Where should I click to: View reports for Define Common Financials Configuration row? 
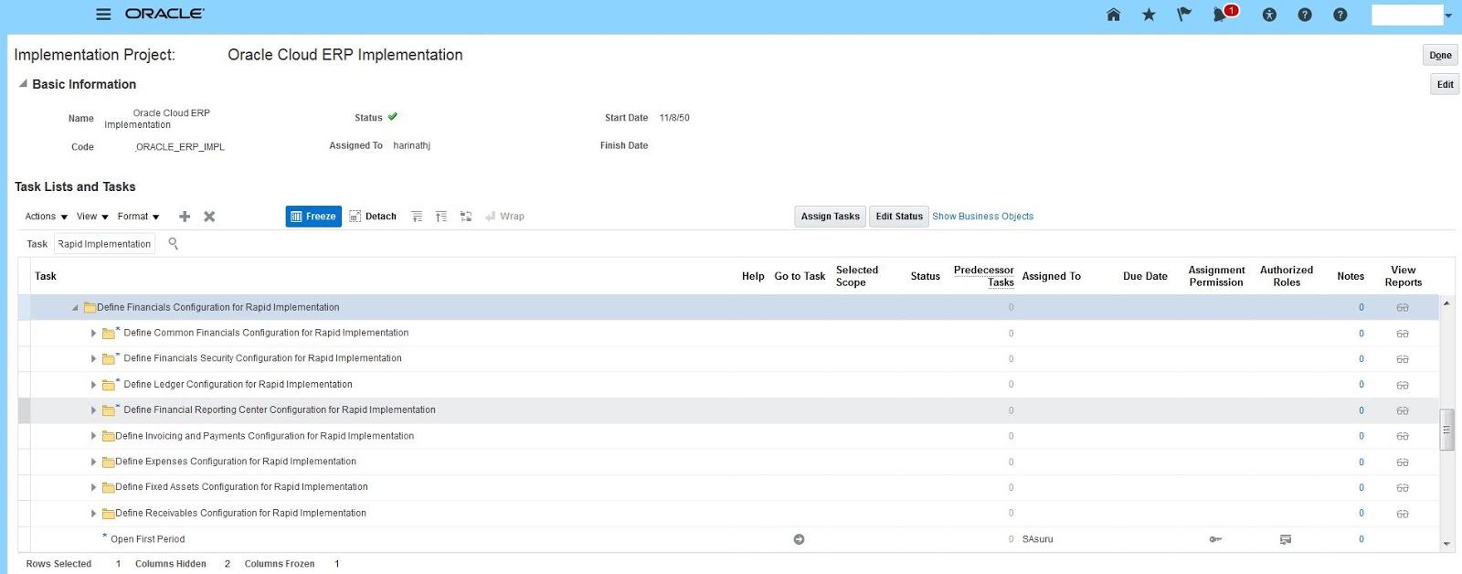[x=1402, y=334]
